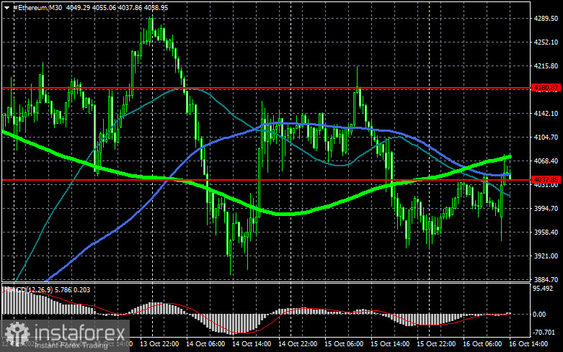Select the 4252.10 price scale value
This screenshot has width=563, height=352.
click(546, 42)
